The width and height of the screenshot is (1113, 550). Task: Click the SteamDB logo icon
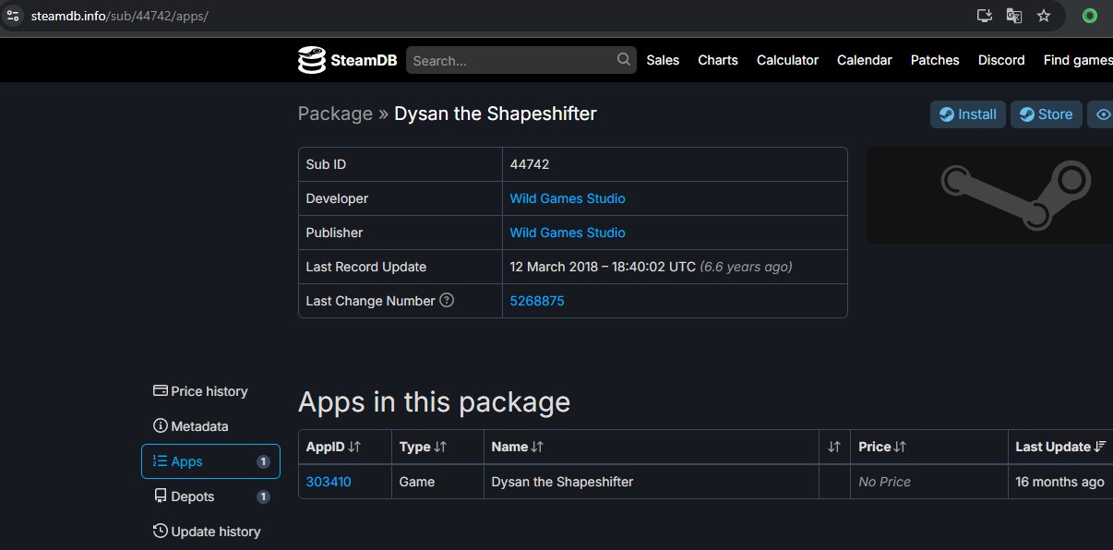[312, 60]
